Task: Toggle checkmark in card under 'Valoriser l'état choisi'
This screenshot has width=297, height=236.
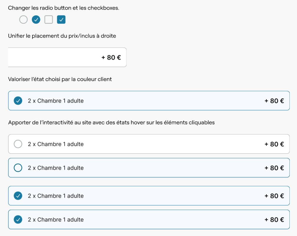Action: point(18,100)
